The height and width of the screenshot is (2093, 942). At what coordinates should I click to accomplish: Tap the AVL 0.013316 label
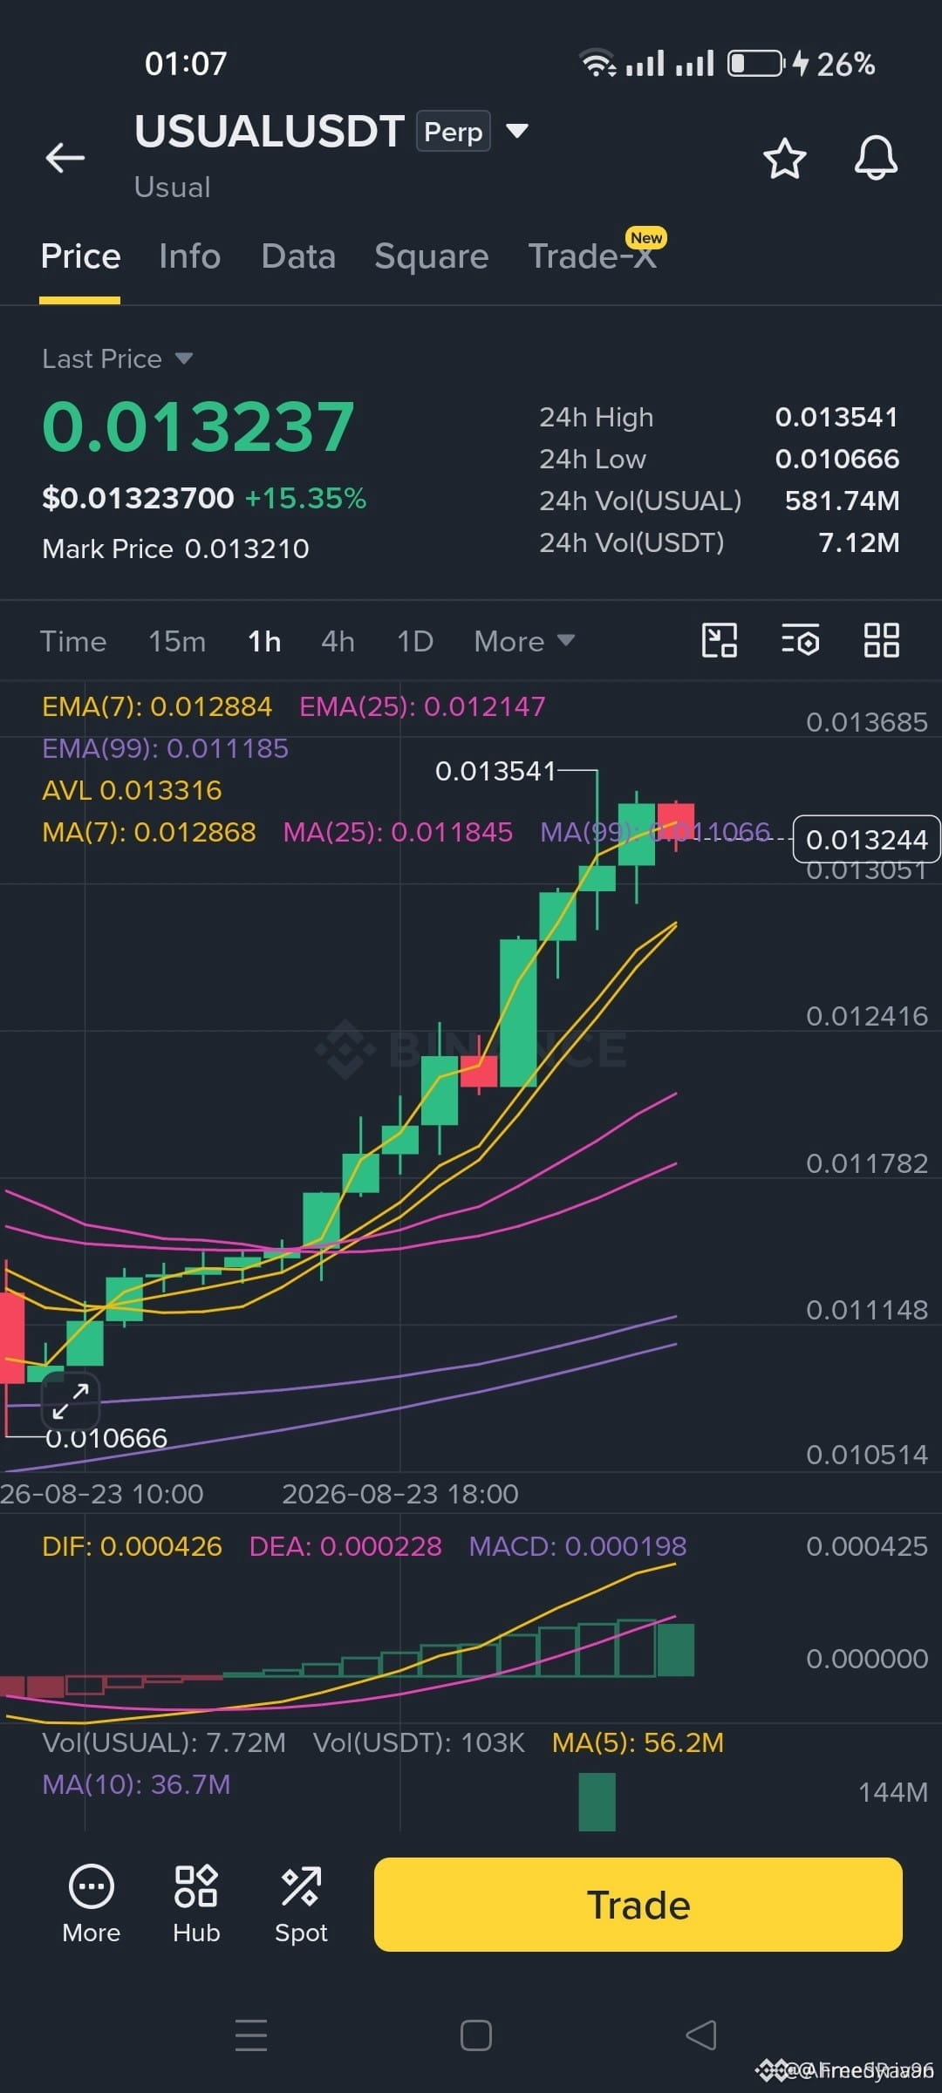(132, 790)
